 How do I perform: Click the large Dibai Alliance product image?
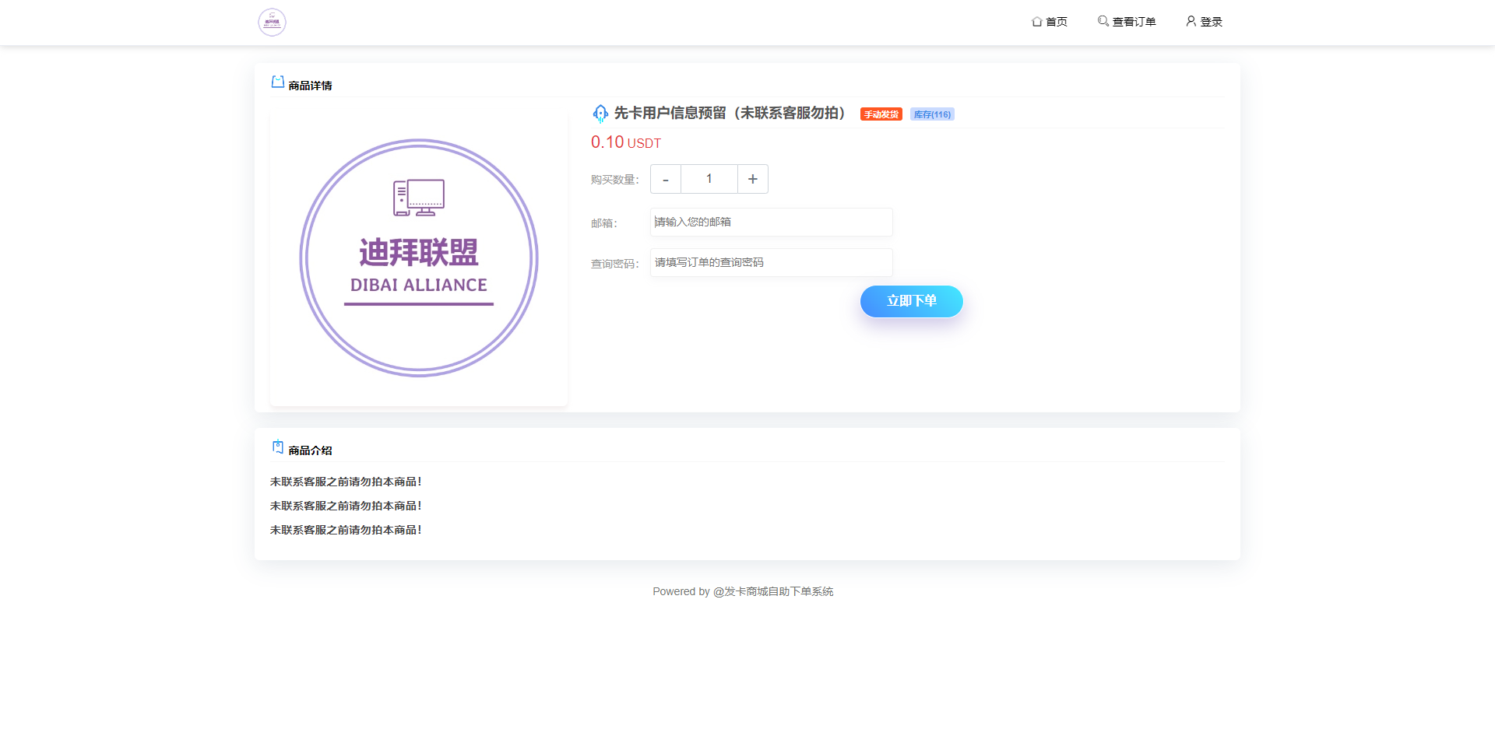pyautogui.click(x=419, y=258)
